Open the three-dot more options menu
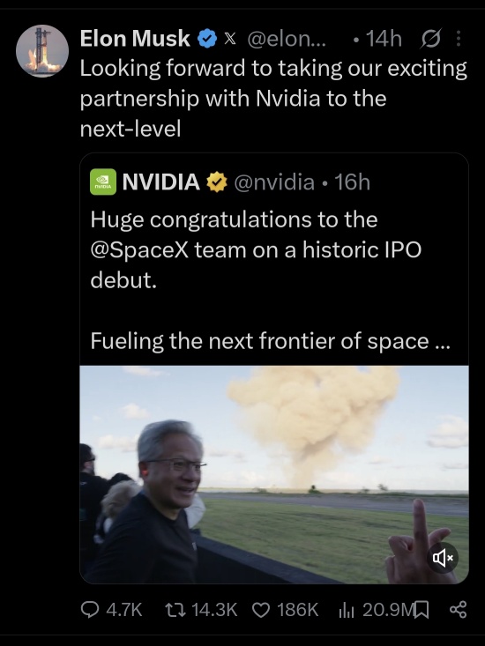Viewport: 485px width, 646px height. tap(459, 39)
